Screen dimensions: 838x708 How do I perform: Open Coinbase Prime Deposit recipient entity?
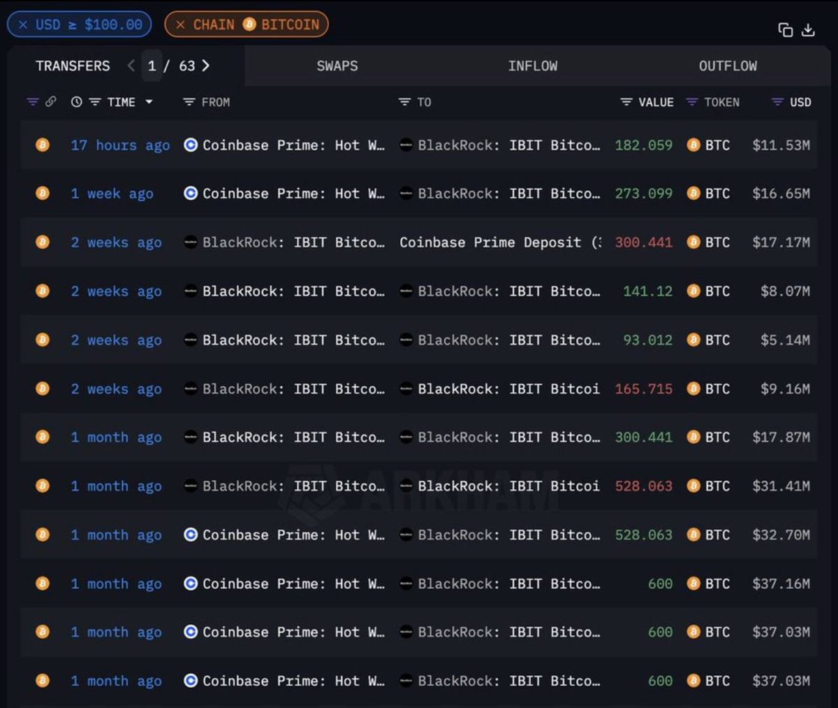[x=500, y=243]
